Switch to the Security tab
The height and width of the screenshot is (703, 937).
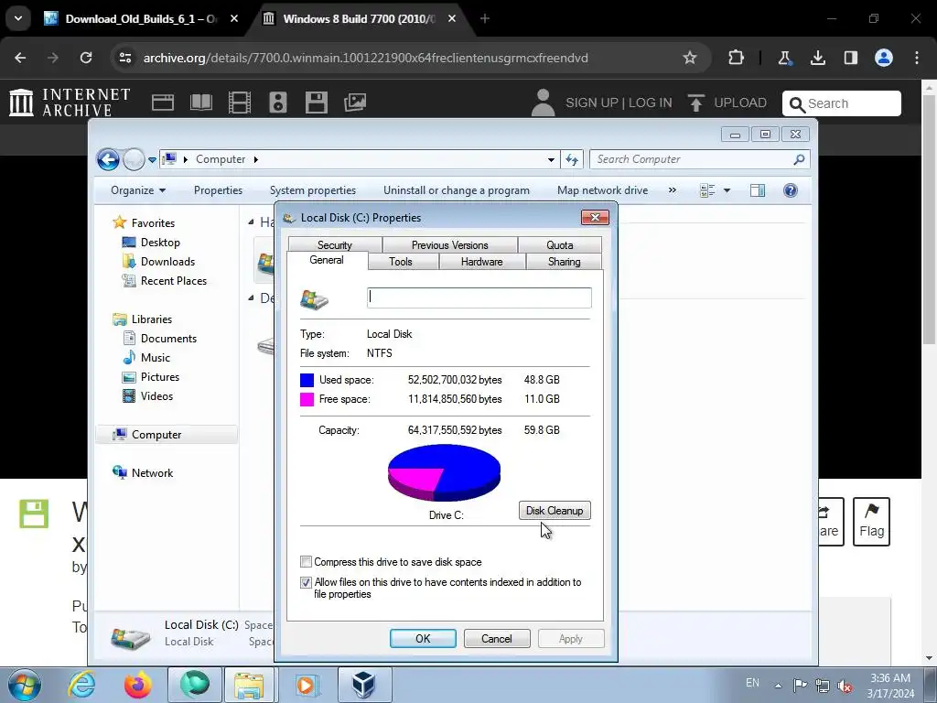[335, 245]
